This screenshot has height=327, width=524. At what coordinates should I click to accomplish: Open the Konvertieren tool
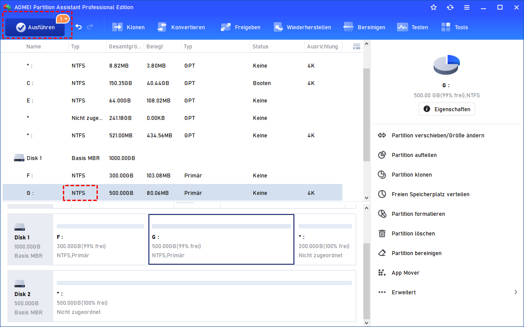181,27
